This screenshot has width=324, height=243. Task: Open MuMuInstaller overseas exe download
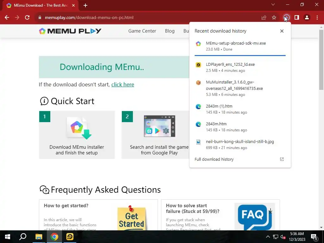[x=240, y=88]
